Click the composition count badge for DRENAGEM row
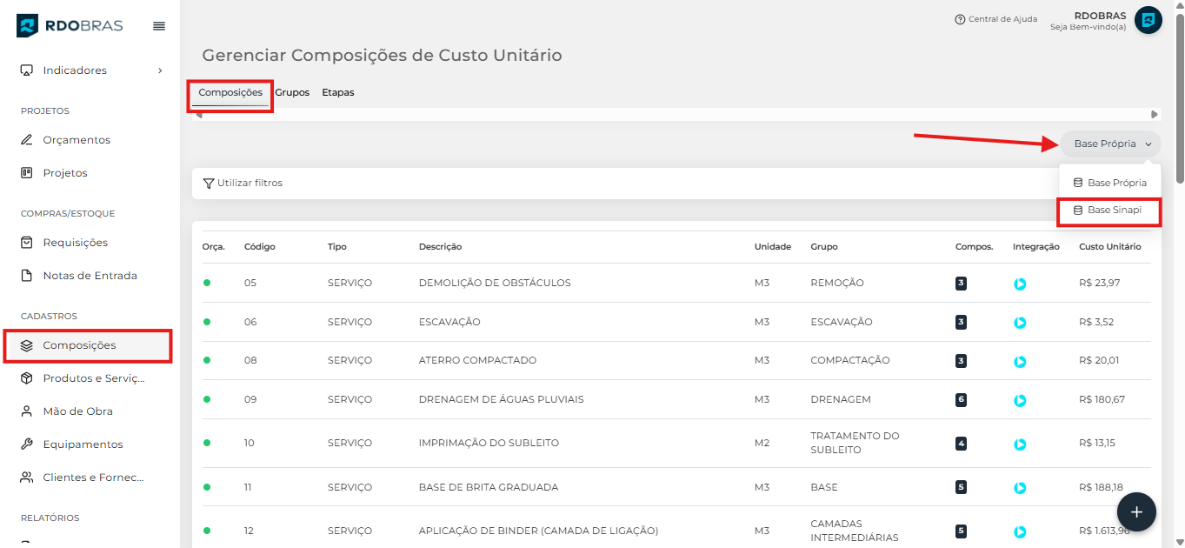The image size is (1185, 548). 961,399
